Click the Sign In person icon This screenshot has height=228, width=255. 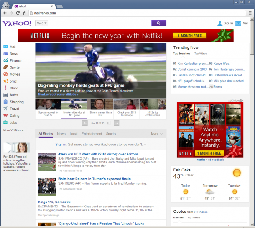(219, 23)
